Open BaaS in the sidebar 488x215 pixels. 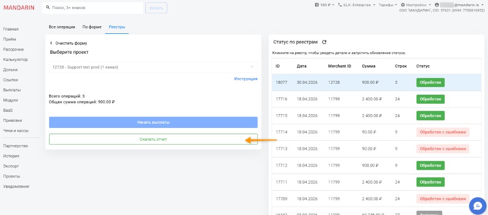[x=8, y=110]
